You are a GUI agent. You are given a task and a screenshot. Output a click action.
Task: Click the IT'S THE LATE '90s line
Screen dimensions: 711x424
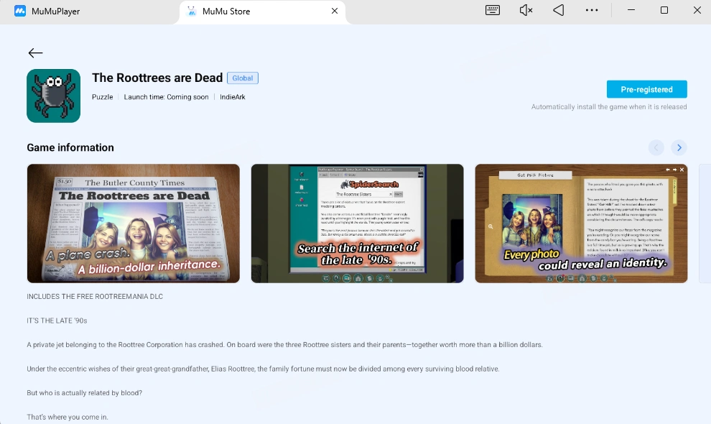click(57, 321)
